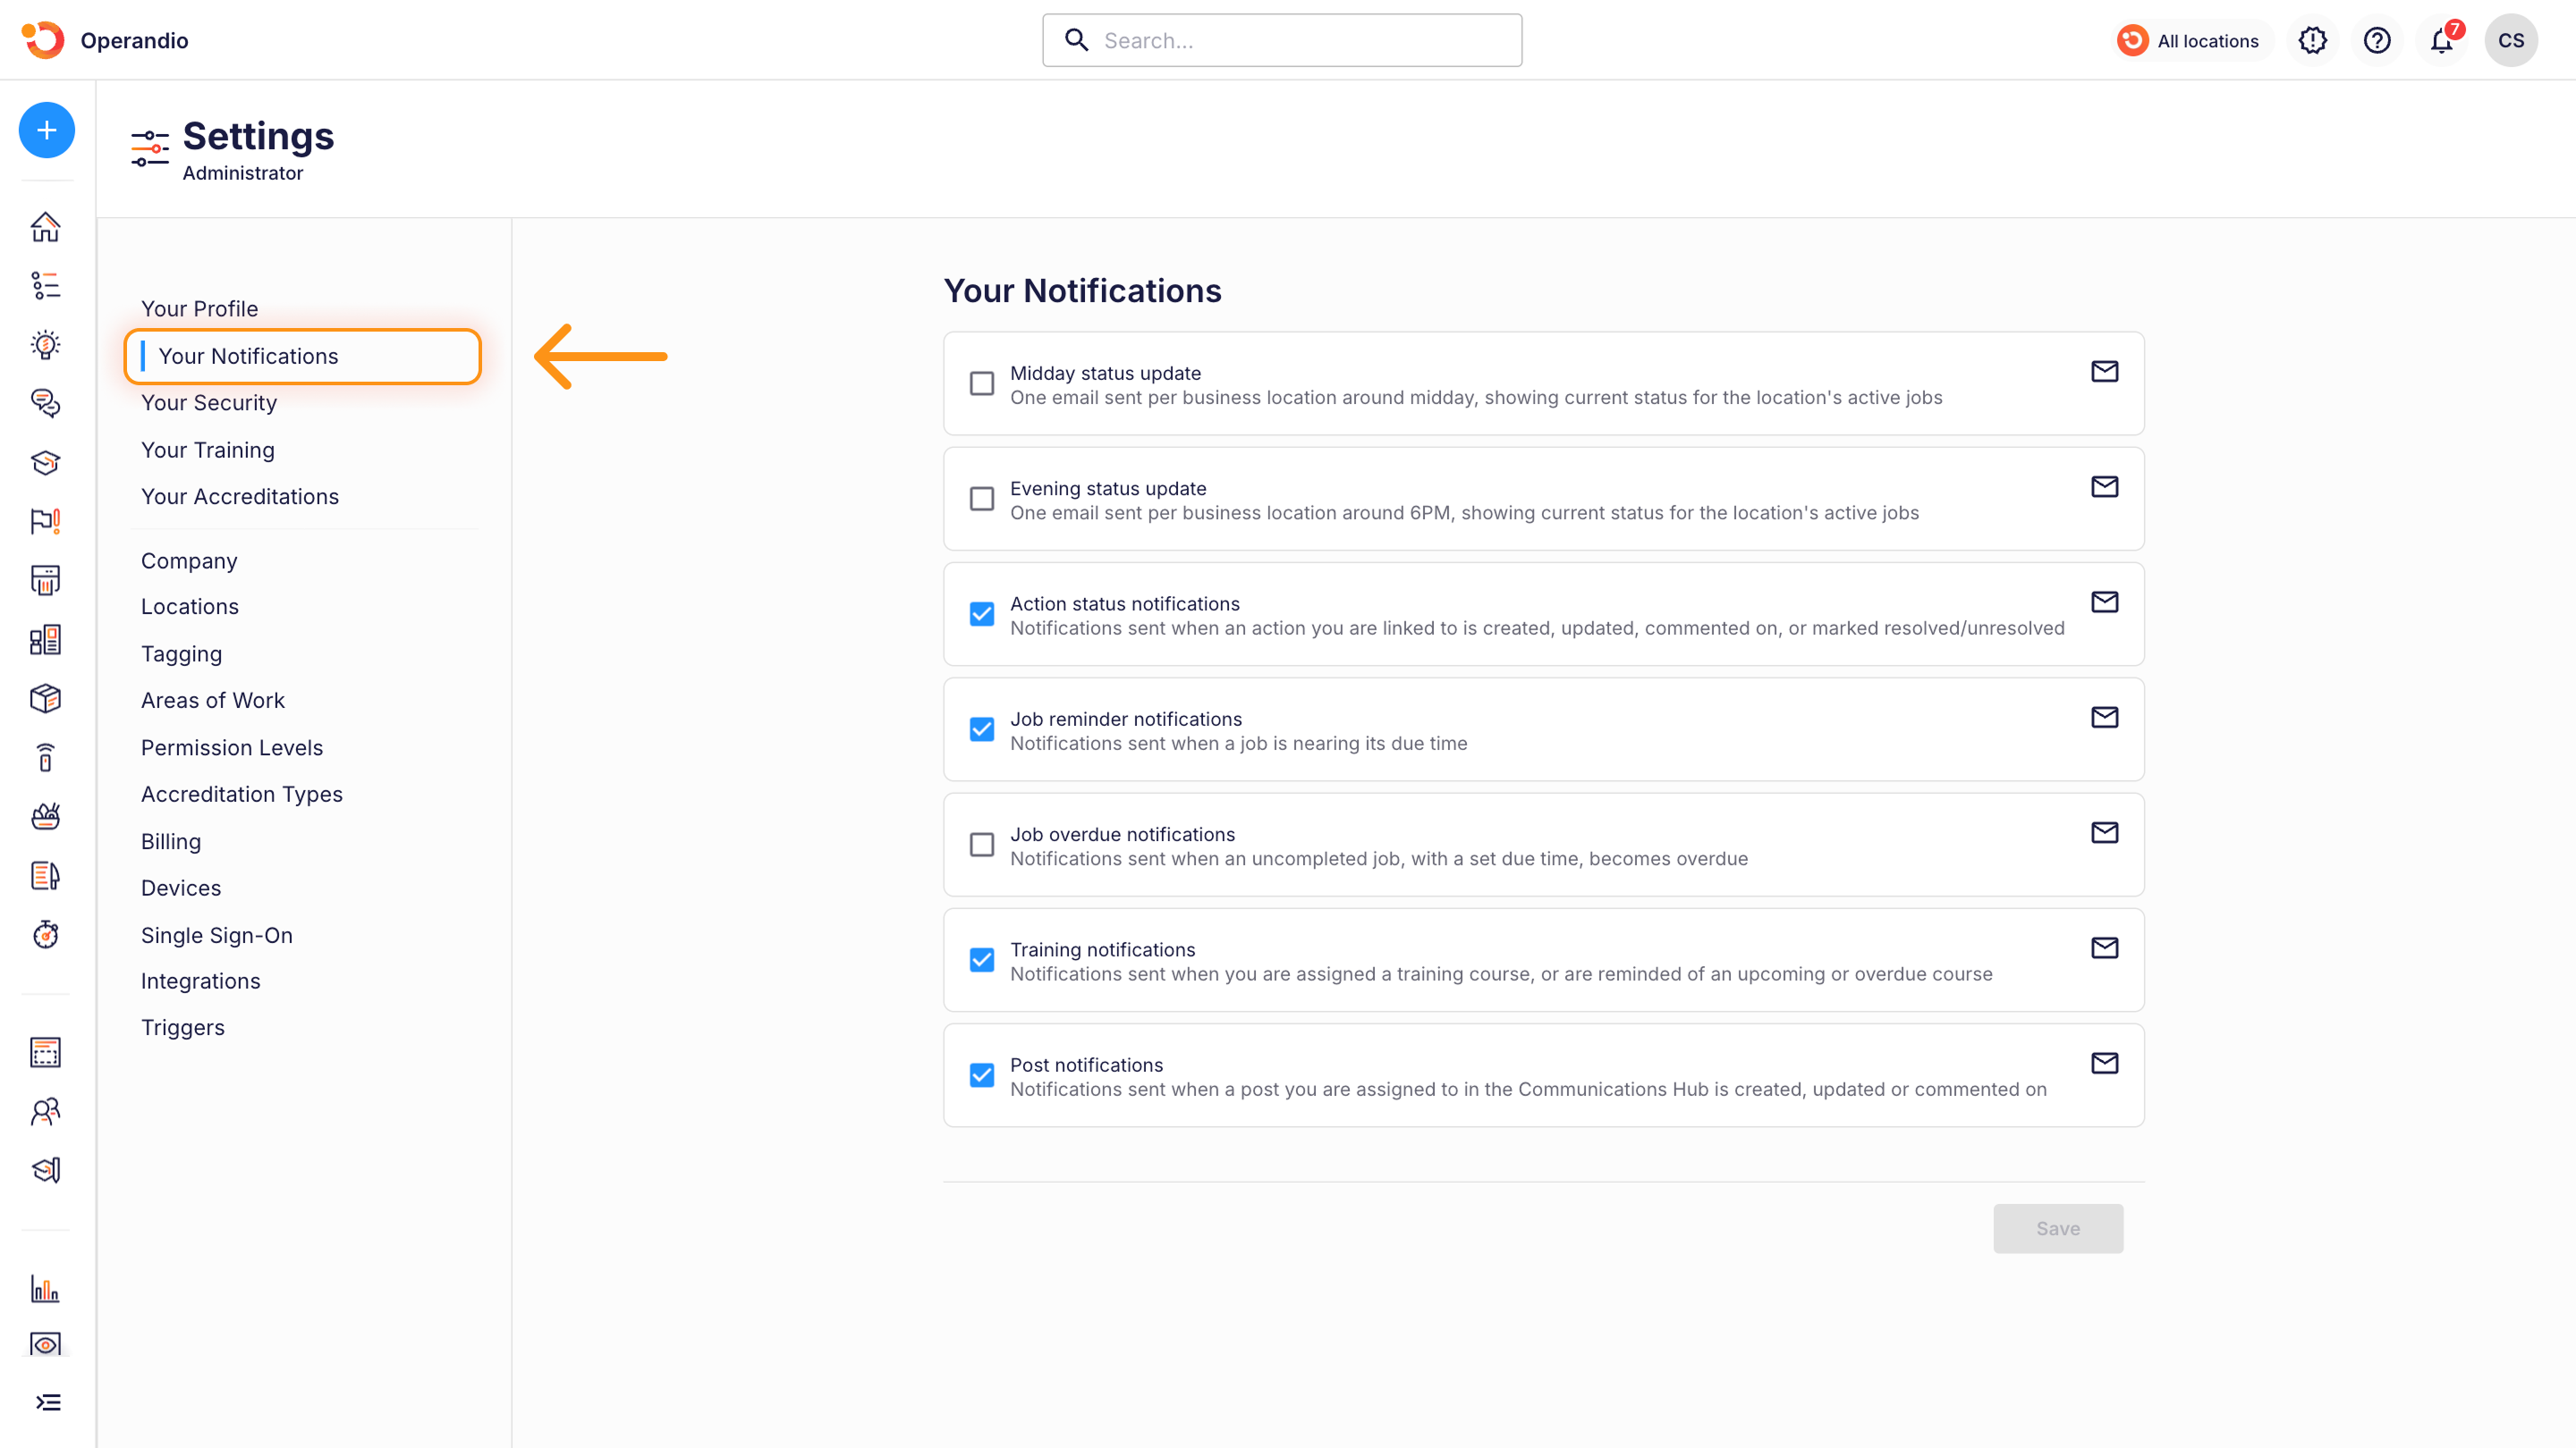2576x1448 pixels.
Task: Check Job overdue notifications
Action: pos(982,845)
